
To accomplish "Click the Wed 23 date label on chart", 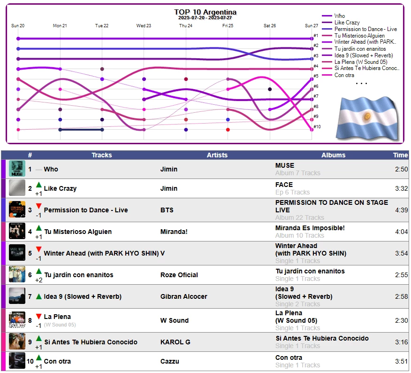I will pos(144,25).
